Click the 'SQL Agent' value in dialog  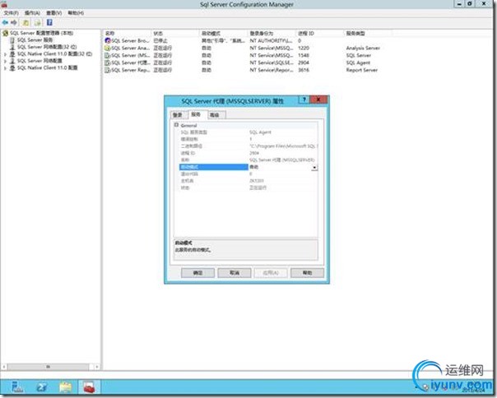click(261, 132)
